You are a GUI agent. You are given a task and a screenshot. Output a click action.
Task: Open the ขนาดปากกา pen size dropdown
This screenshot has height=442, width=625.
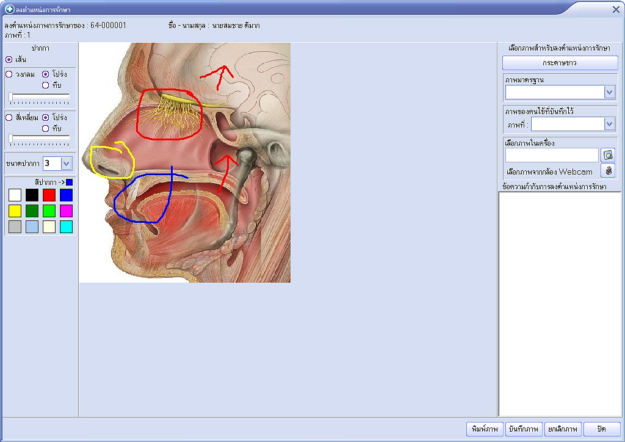[66, 164]
